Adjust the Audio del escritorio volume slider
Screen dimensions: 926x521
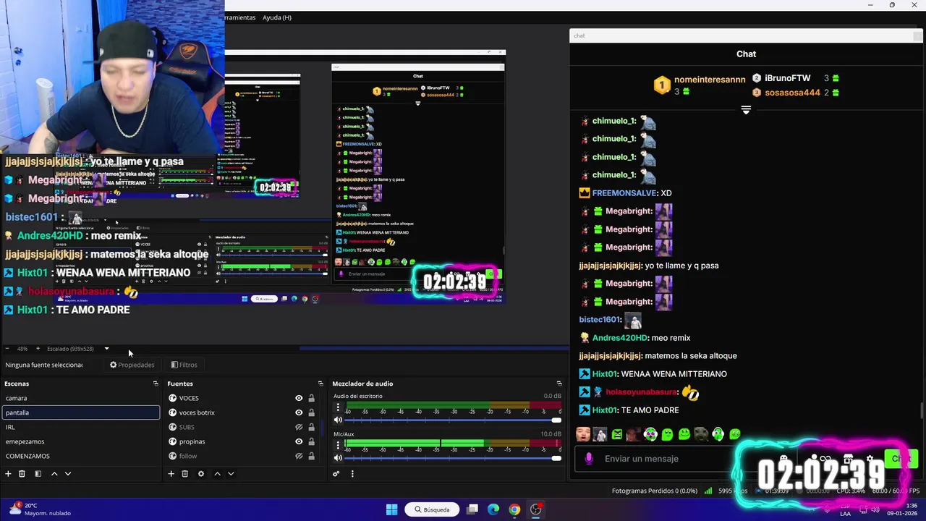(x=453, y=420)
